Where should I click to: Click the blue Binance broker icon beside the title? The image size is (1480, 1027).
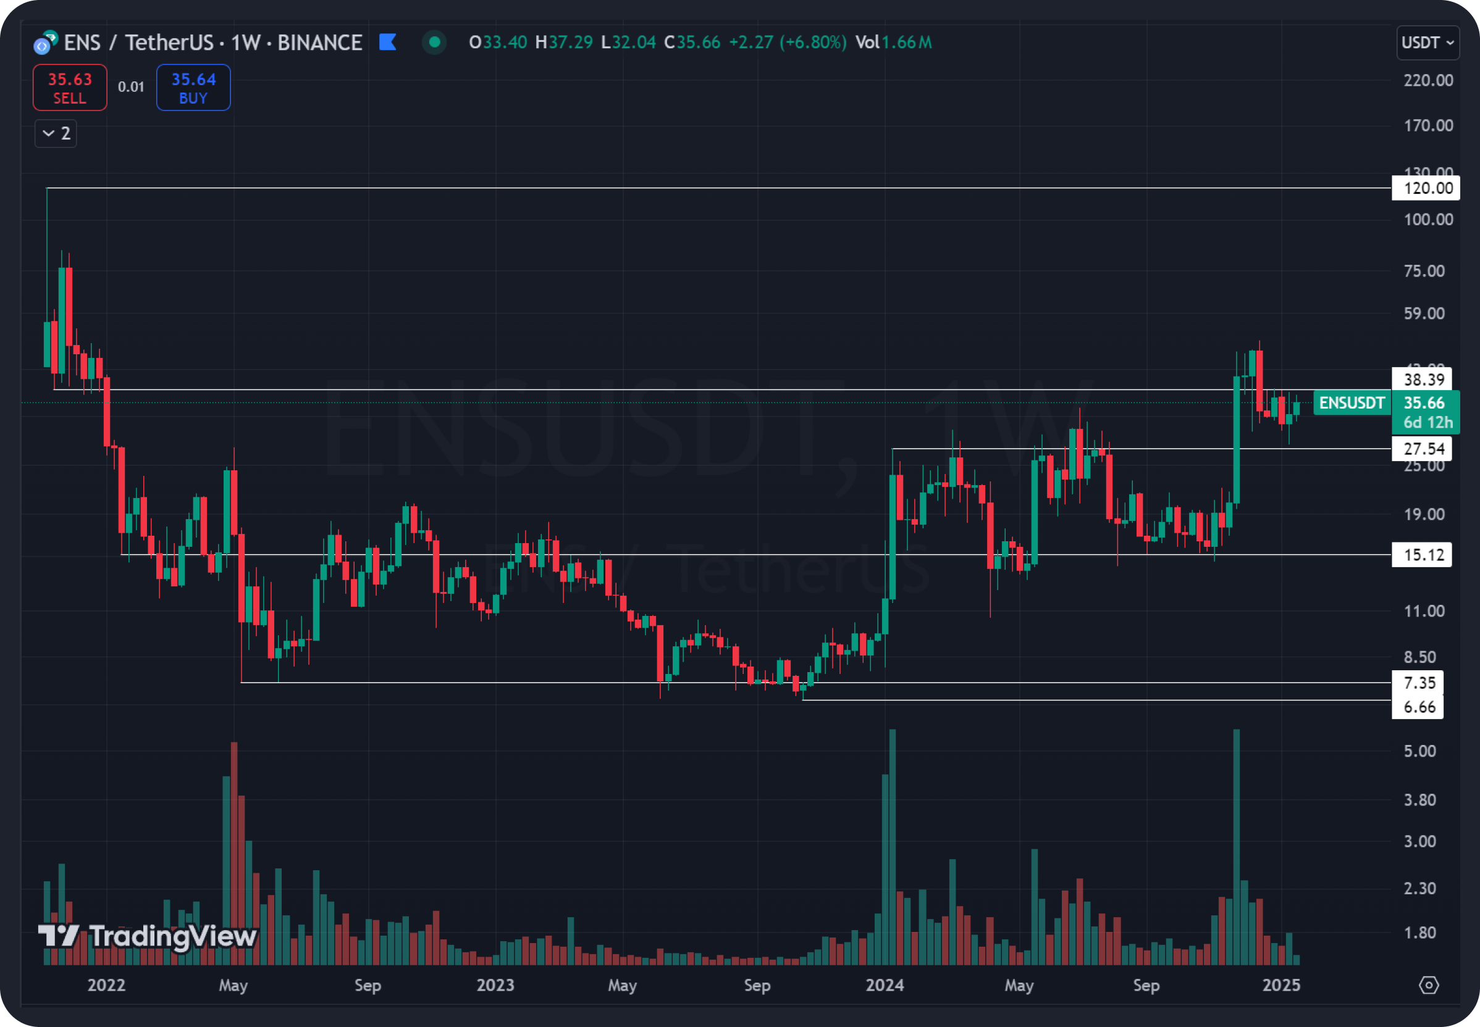click(387, 42)
